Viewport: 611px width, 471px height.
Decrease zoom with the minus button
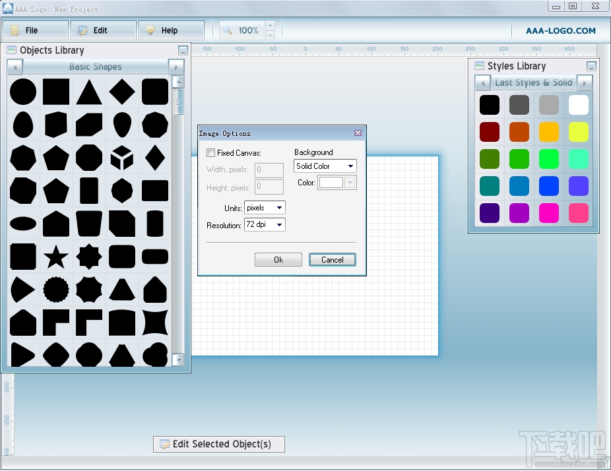point(270,35)
